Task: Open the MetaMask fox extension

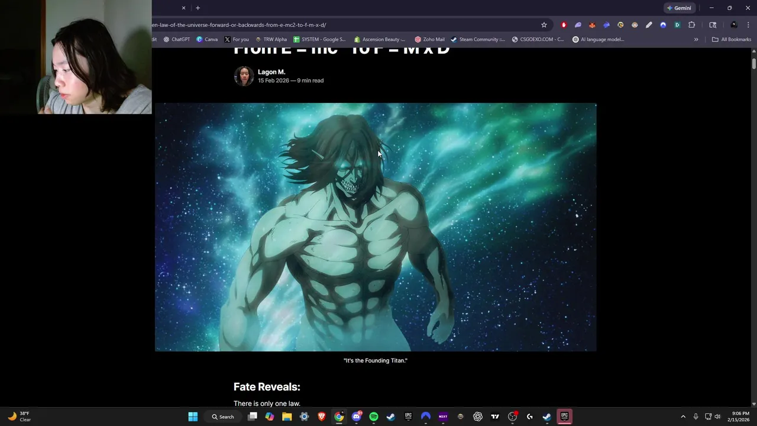Action: pos(592,25)
